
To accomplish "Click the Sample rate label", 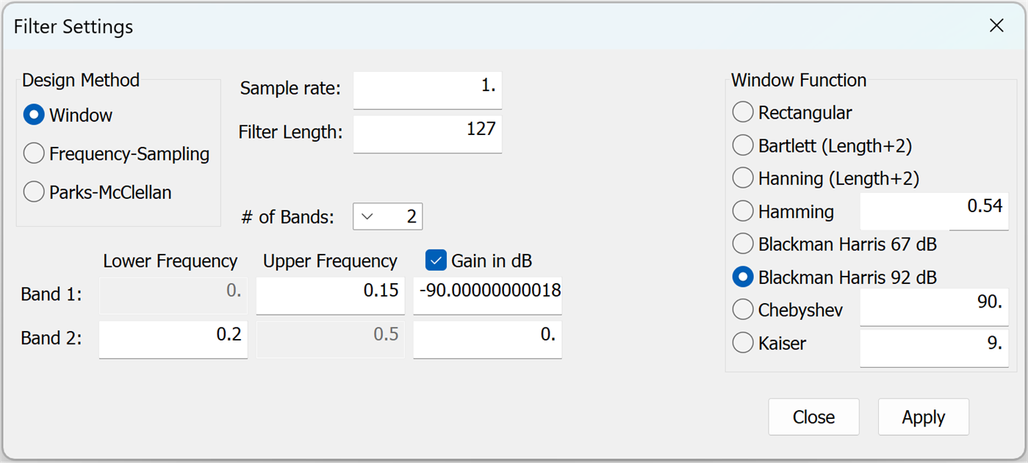I will tap(290, 89).
